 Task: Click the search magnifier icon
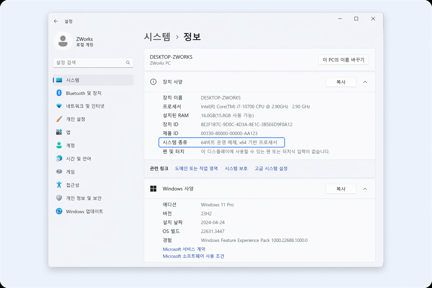128,62
